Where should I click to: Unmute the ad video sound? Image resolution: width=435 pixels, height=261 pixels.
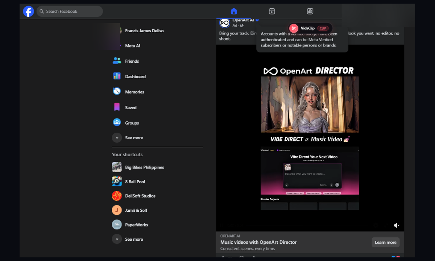click(x=397, y=225)
